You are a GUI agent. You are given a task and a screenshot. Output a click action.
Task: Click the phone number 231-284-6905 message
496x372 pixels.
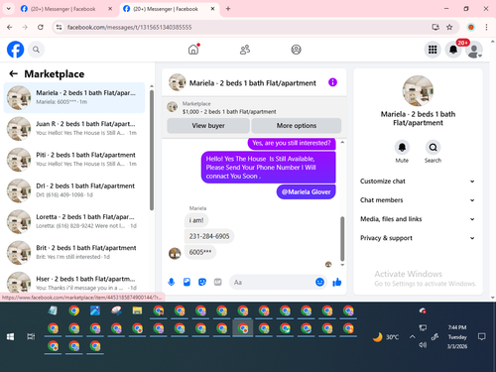(209, 236)
